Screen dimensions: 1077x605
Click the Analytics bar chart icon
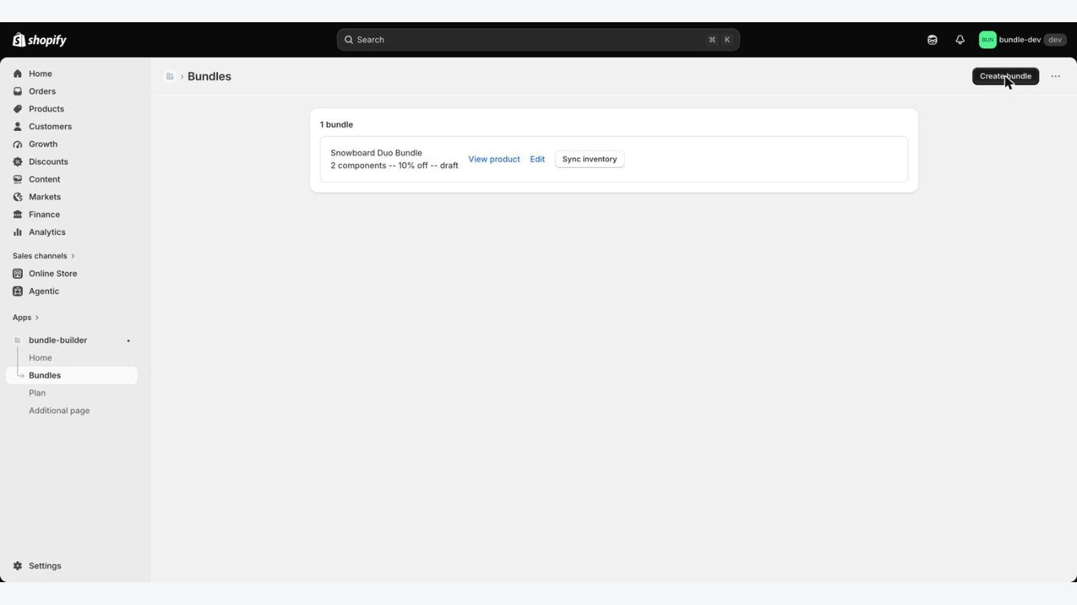click(18, 232)
